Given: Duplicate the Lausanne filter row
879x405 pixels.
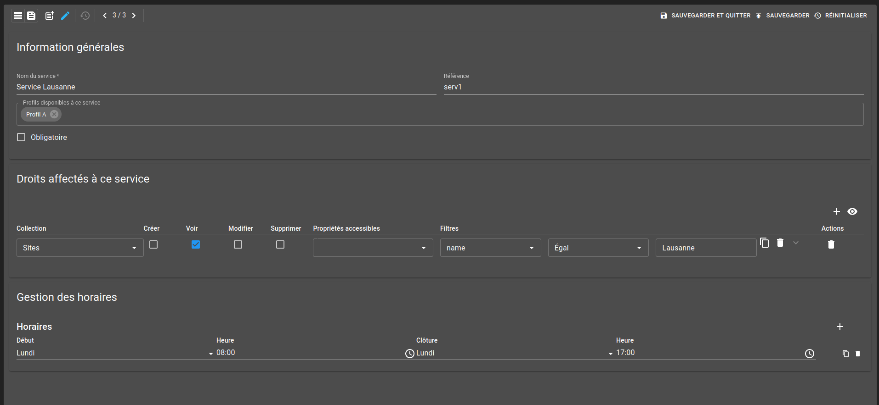Looking at the screenshot, I should pyautogui.click(x=765, y=243).
